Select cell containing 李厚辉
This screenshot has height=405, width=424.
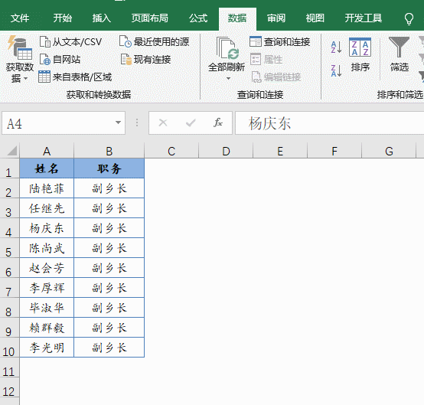[47, 288]
